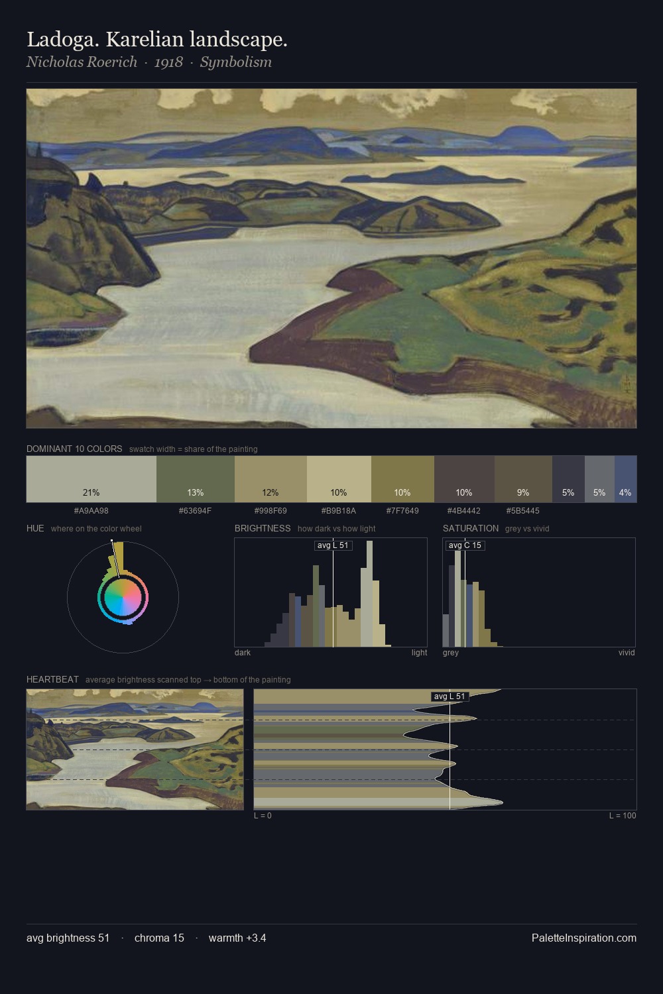Click the brightness histogram chart
Screen dimensions: 663x994
[331, 592]
